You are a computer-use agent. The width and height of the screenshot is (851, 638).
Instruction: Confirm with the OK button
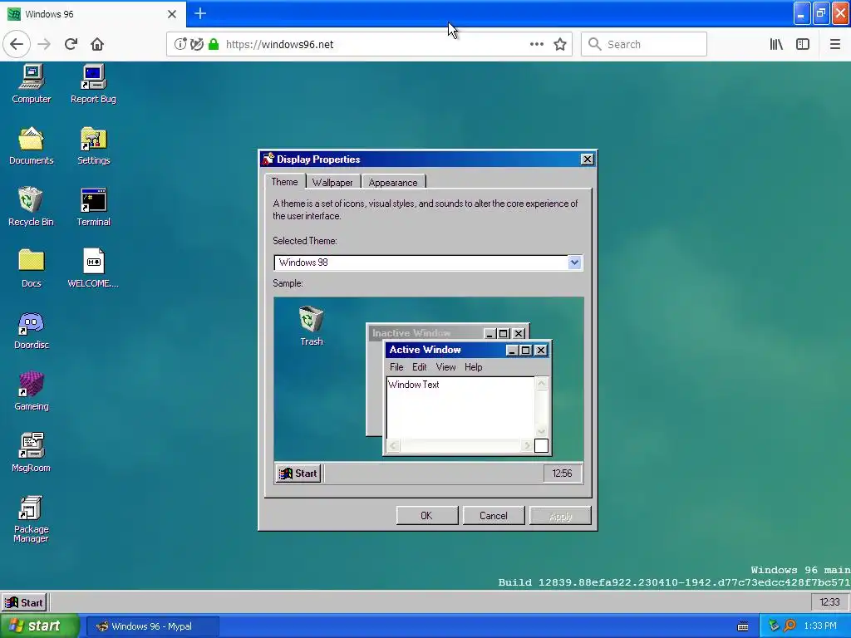426,515
